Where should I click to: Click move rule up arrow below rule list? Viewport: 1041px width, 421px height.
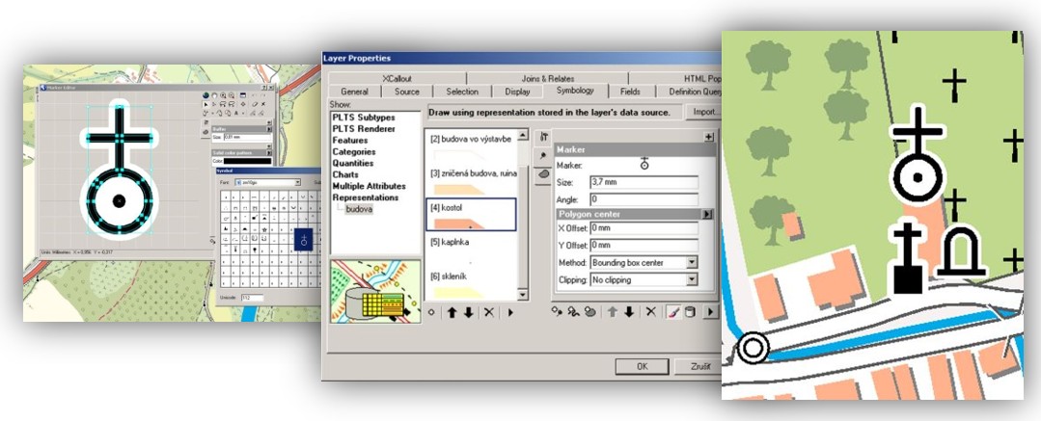[x=451, y=312]
